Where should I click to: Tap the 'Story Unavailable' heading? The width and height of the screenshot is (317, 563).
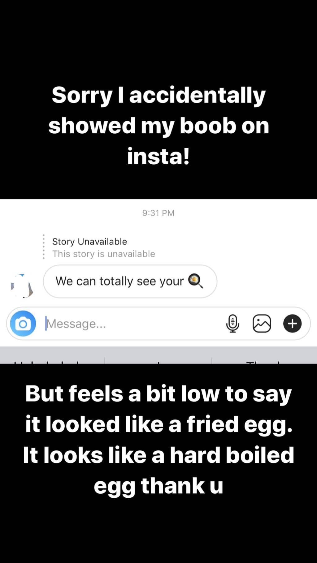click(x=89, y=241)
